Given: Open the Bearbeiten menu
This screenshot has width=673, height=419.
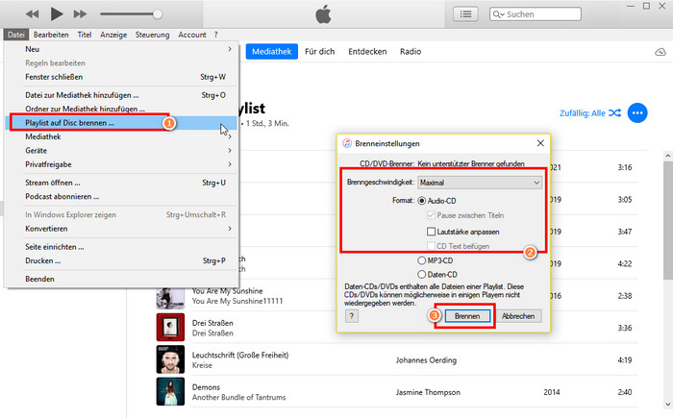Looking at the screenshot, I should tap(51, 35).
